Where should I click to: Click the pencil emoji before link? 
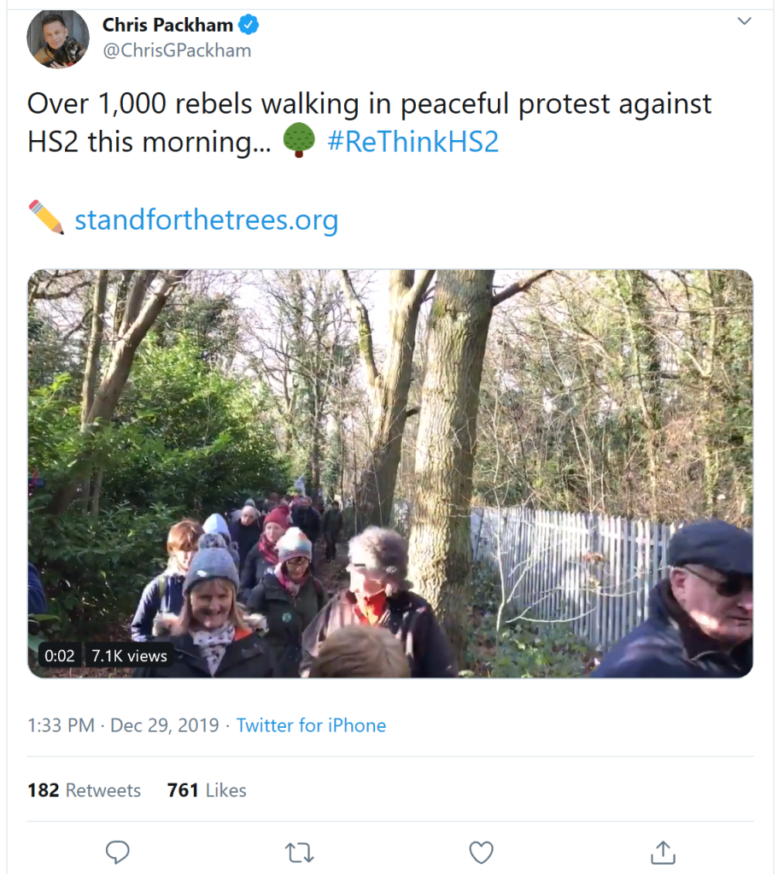tap(46, 218)
